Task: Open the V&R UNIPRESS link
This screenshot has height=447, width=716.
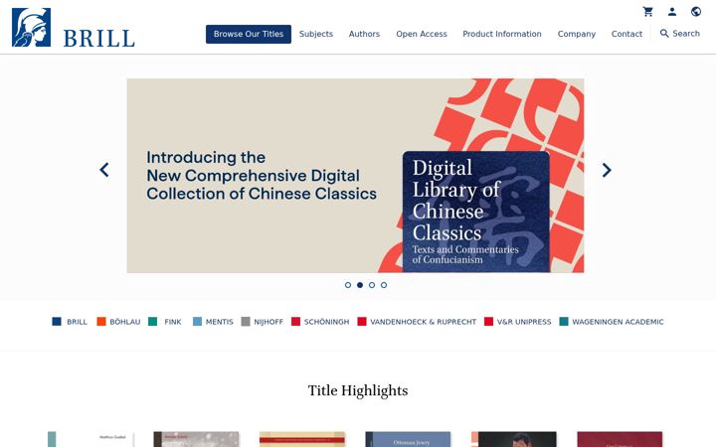Action: coord(524,322)
